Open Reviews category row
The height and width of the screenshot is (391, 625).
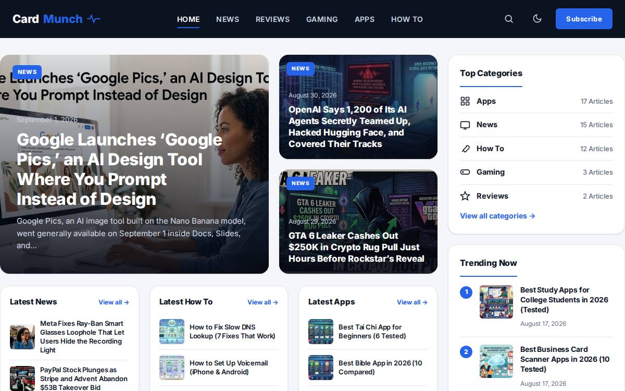pyautogui.click(x=536, y=196)
